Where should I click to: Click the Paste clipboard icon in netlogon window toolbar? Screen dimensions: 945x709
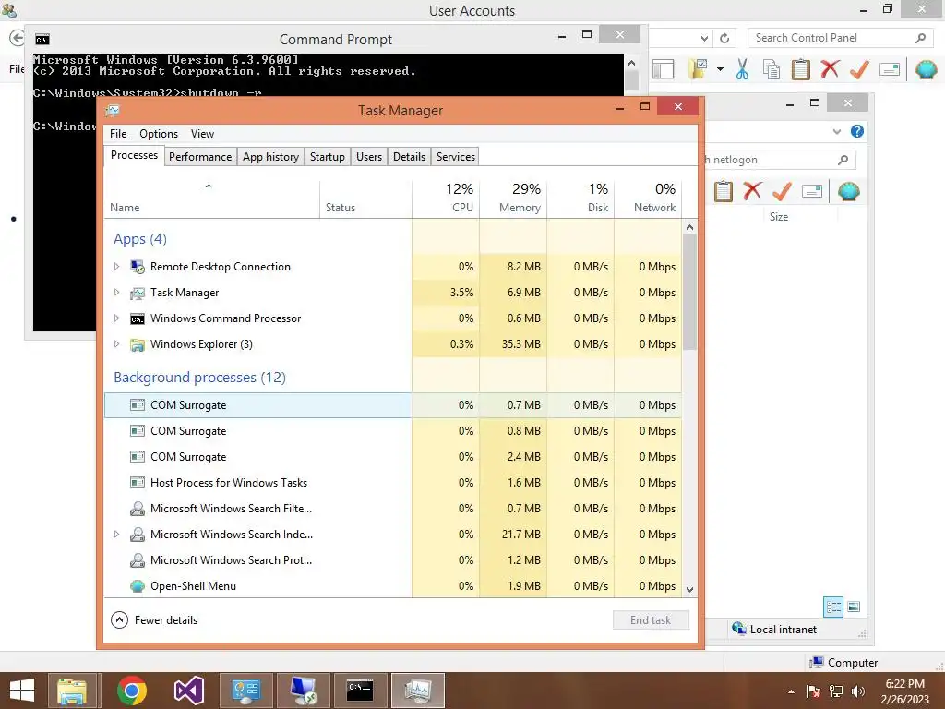(x=724, y=192)
